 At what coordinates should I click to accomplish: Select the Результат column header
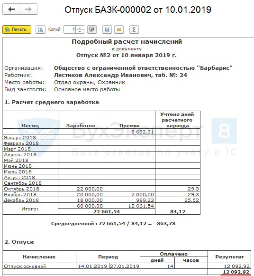[x=229, y=257]
